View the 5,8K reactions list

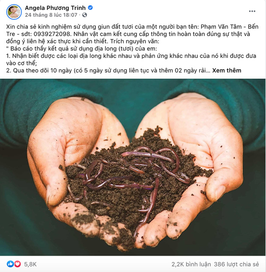click(30, 264)
